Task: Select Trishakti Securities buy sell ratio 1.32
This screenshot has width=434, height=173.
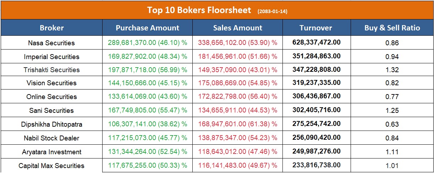Action: coord(392,70)
